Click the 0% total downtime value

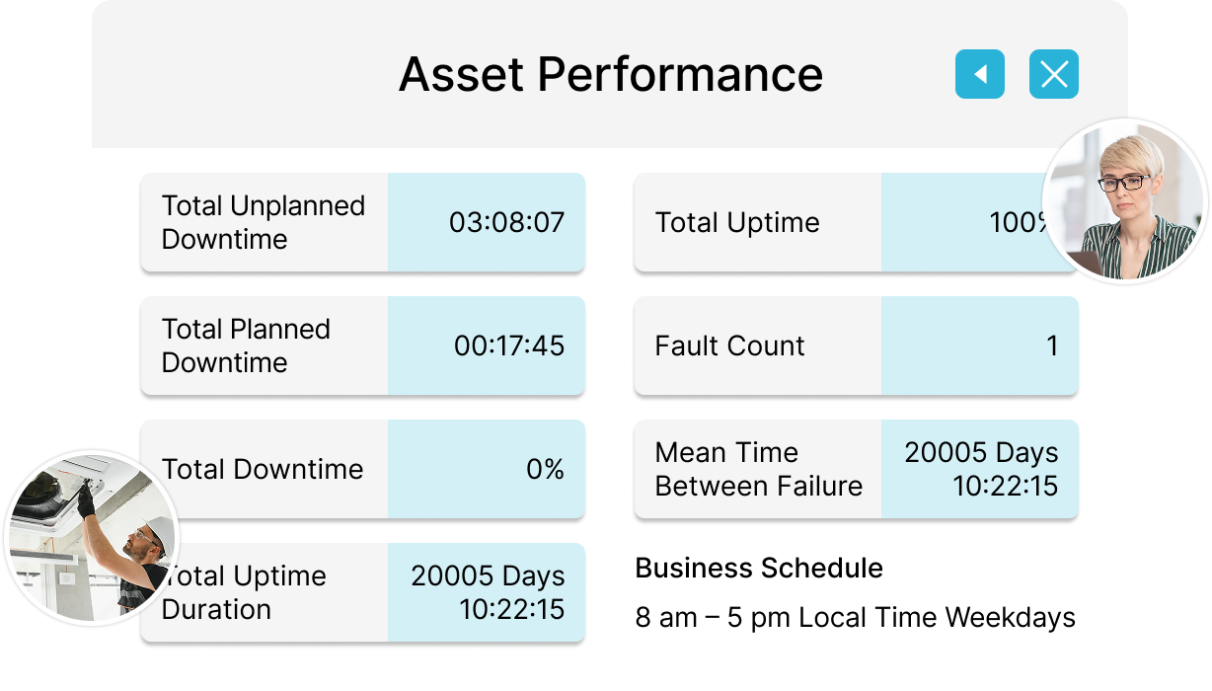(545, 469)
